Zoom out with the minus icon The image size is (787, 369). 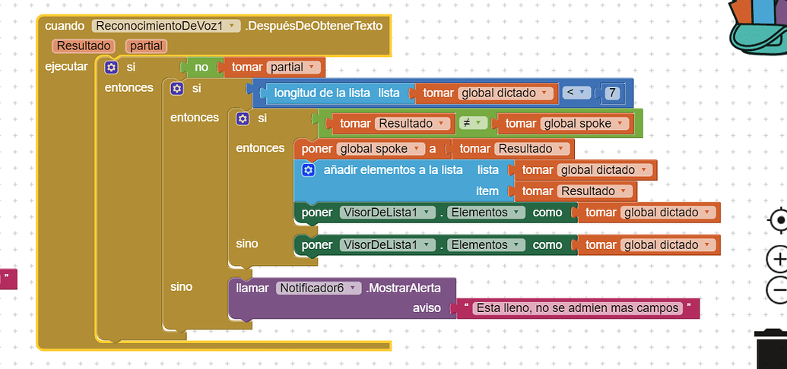[779, 290]
